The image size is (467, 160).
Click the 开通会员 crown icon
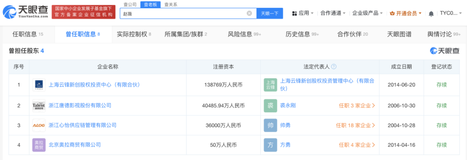[392, 13]
